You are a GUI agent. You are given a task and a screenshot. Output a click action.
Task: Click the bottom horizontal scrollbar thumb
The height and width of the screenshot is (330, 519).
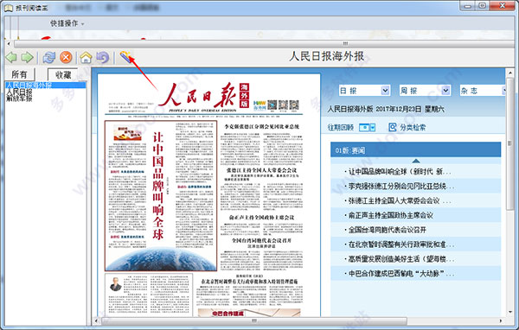[x=254, y=320]
